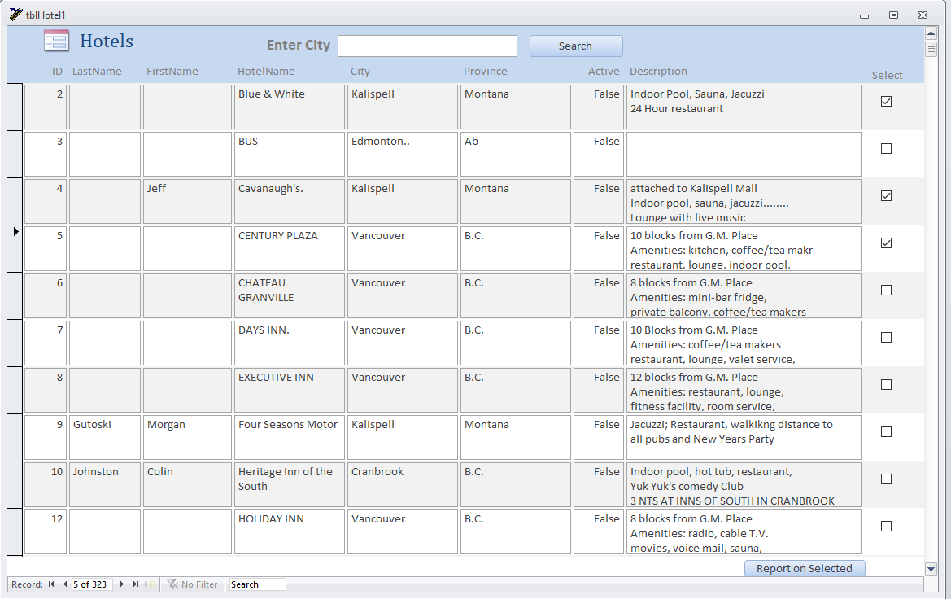Click Province cell 'Ab'
Screen dimensions: 951x599
tap(516, 154)
